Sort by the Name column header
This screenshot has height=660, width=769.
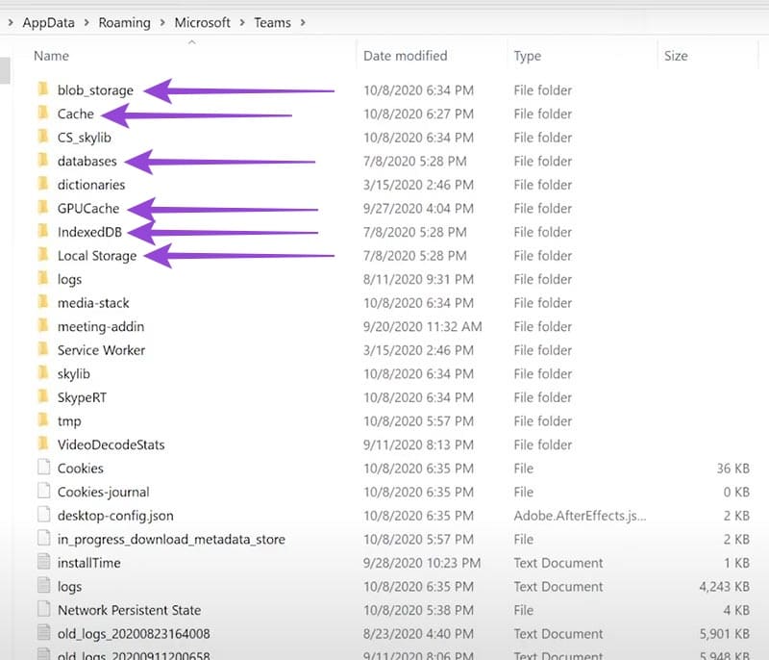(x=51, y=56)
